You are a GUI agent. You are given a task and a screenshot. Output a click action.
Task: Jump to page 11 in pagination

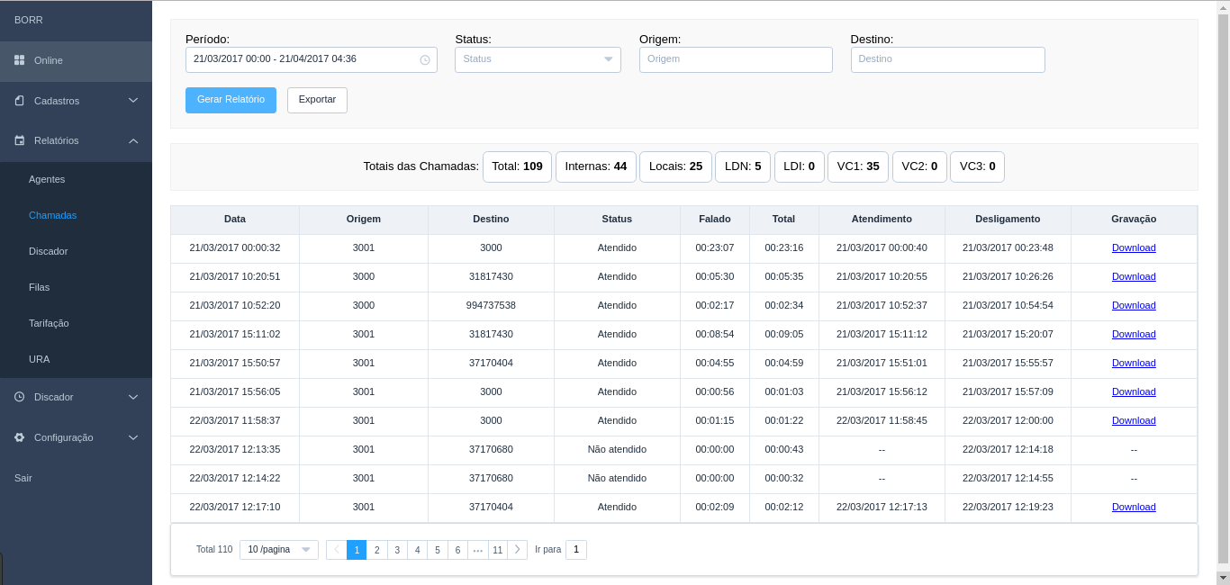(x=497, y=549)
